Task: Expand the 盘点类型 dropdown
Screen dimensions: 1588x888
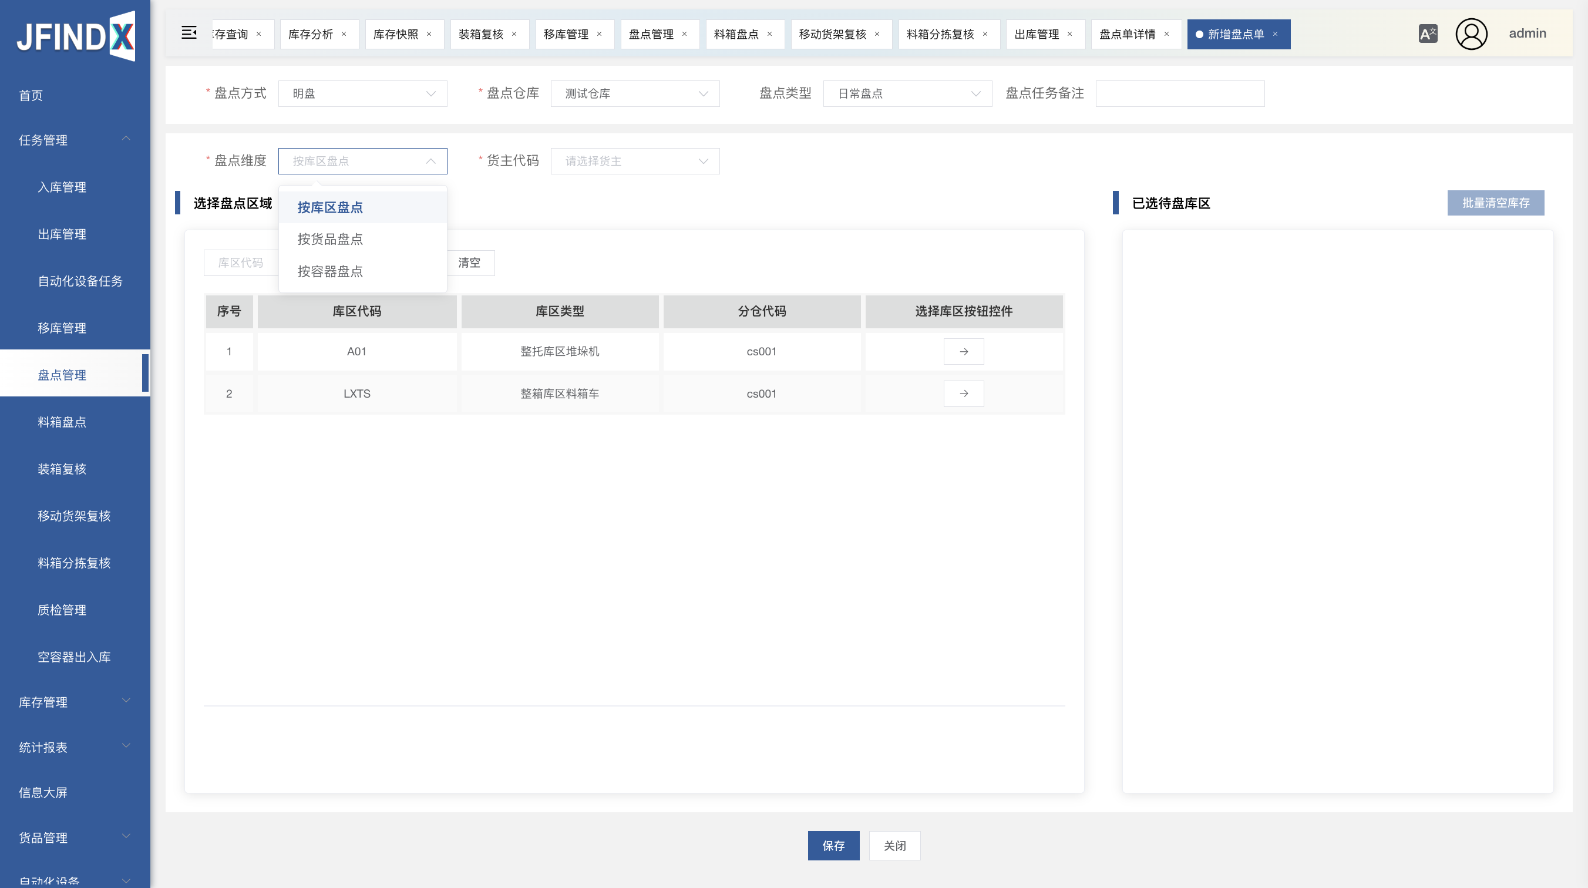Action: click(907, 94)
